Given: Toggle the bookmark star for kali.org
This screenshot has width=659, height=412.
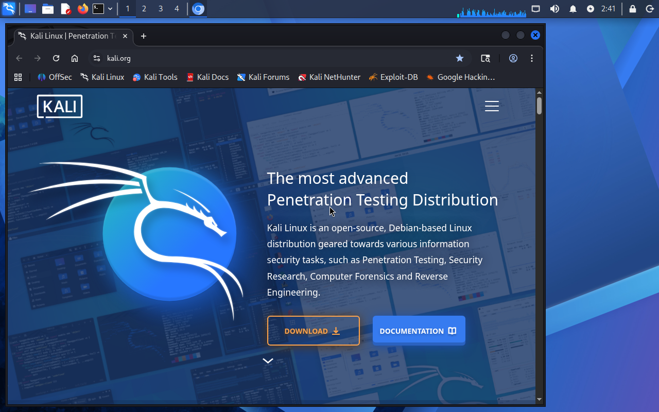Looking at the screenshot, I should pyautogui.click(x=460, y=58).
